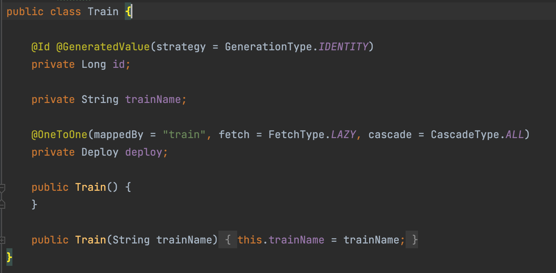Click the 'strategy' attribute name

[x=181, y=47]
